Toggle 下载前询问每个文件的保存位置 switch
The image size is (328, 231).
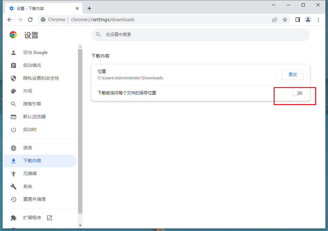point(297,93)
